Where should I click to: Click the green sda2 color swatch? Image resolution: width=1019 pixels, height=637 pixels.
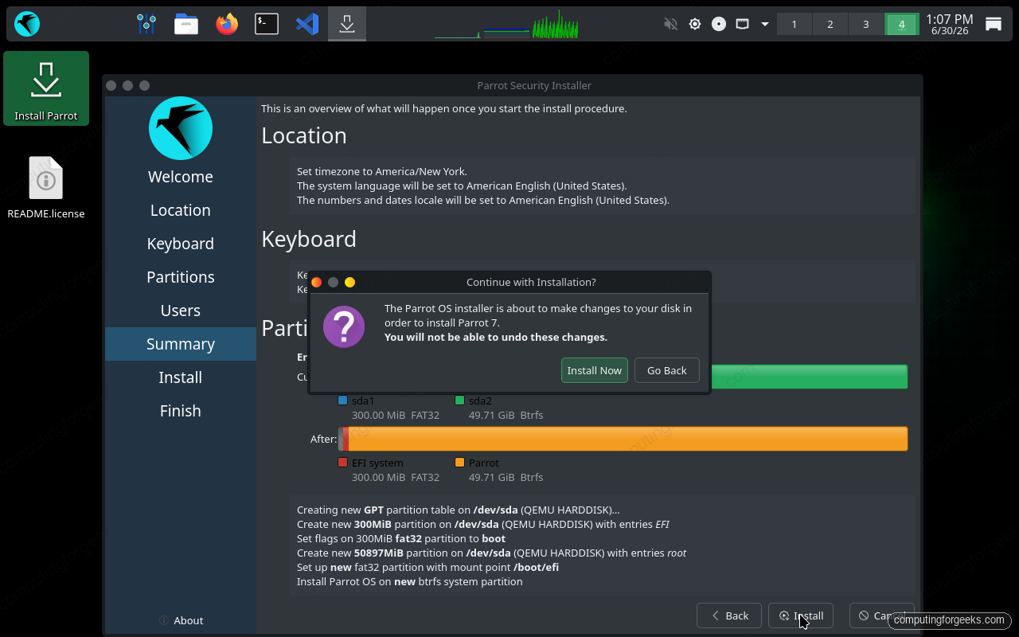click(x=459, y=401)
